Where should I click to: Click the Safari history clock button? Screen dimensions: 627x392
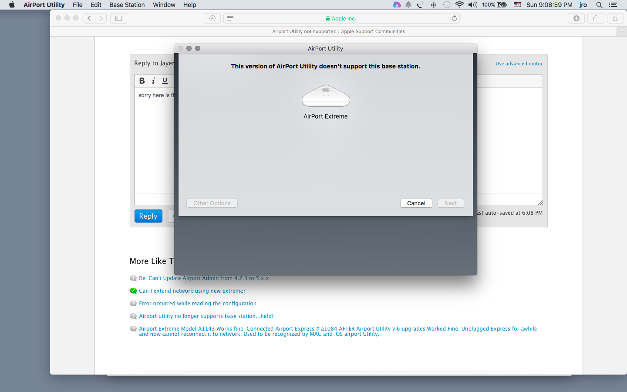(212, 18)
